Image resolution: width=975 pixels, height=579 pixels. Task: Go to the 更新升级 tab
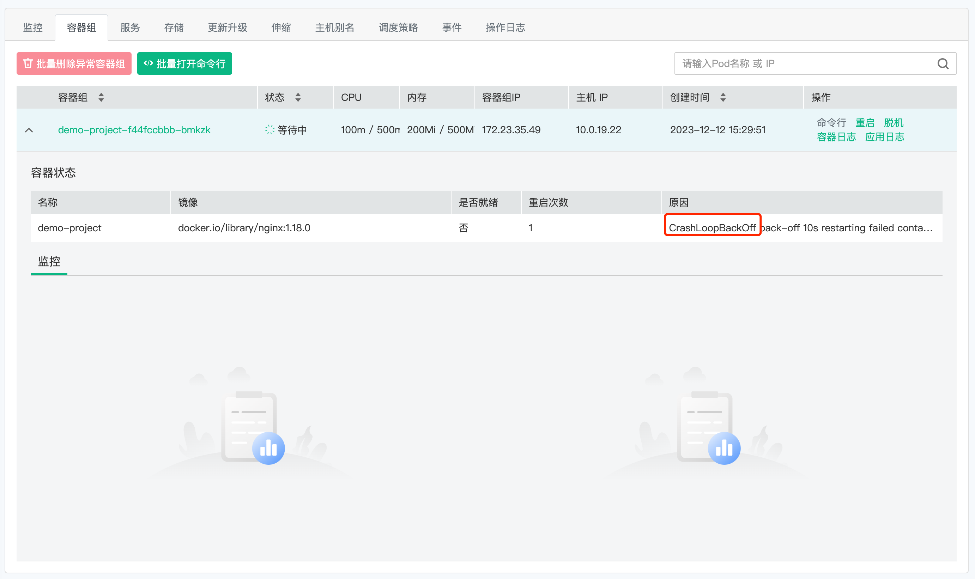pyautogui.click(x=228, y=27)
